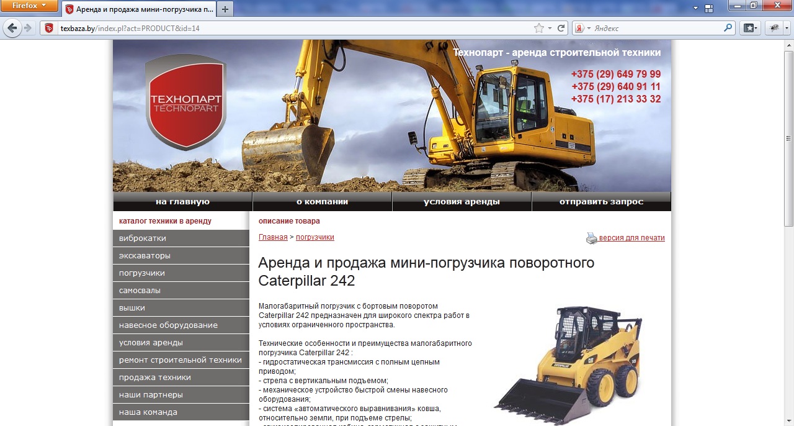This screenshot has width=794, height=426.
Task: Open the 'отправить запрос' menu item
Action: [x=601, y=202]
